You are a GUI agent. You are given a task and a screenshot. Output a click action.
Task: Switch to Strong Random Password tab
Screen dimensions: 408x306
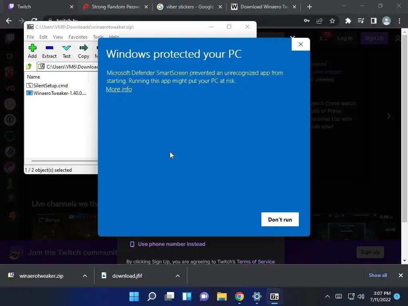115,7
